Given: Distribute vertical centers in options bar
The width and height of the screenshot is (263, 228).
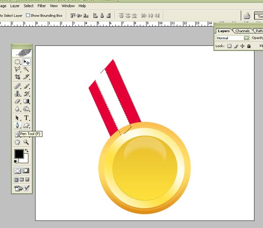Looking at the screenshot, I should [x=128, y=16].
